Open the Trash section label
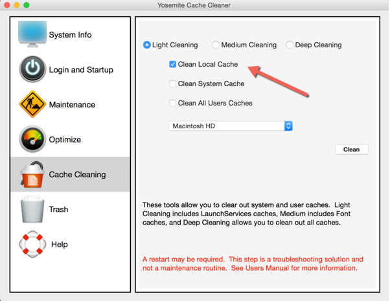Viewport: 390px width, 301px height. [58, 210]
